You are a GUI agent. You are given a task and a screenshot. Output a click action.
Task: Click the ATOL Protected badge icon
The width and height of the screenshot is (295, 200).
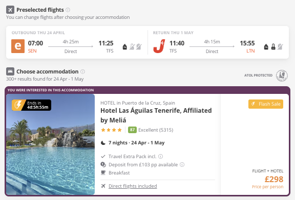click(282, 76)
